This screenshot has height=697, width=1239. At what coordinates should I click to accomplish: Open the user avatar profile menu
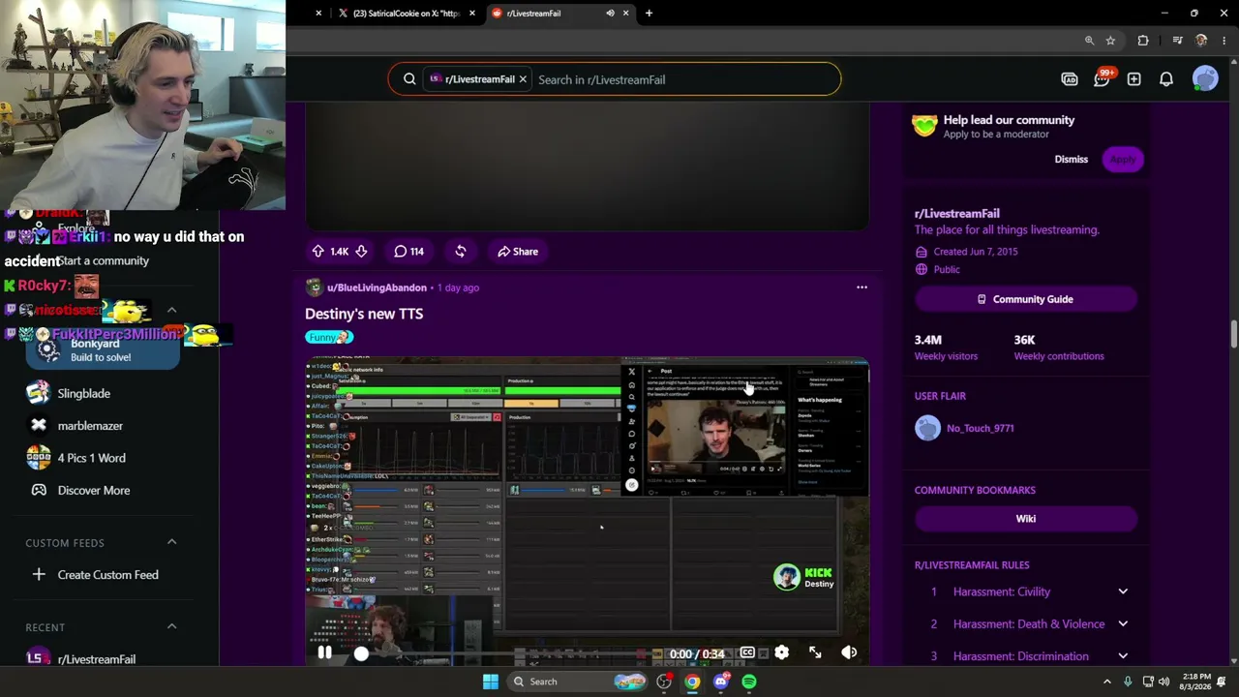pos(1205,79)
